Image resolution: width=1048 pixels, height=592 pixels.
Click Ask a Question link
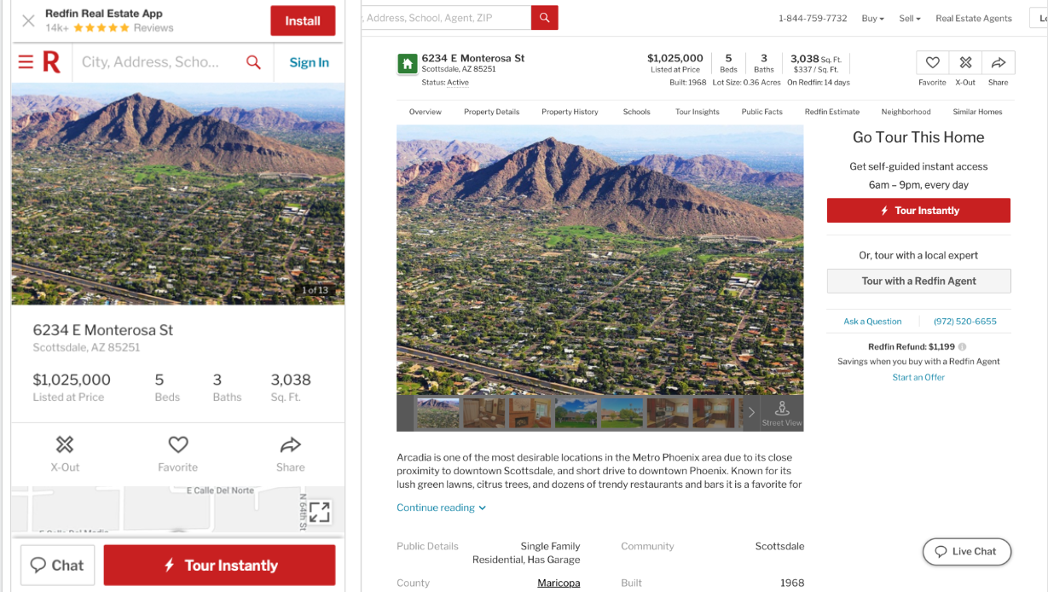pyautogui.click(x=872, y=322)
